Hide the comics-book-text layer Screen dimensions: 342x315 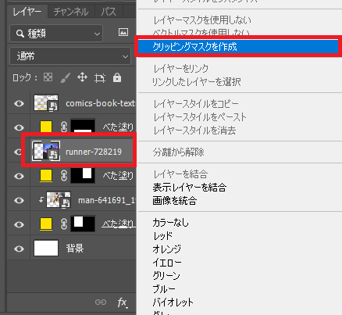pyautogui.click(x=19, y=103)
